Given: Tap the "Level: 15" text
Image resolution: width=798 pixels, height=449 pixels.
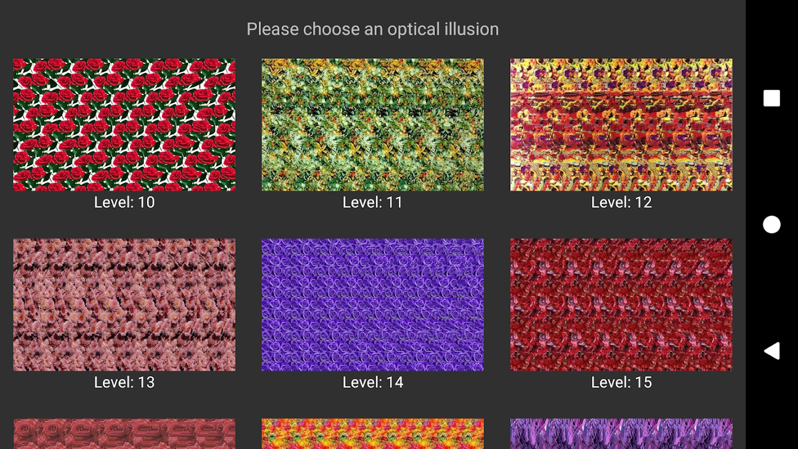Looking at the screenshot, I should 621,382.
